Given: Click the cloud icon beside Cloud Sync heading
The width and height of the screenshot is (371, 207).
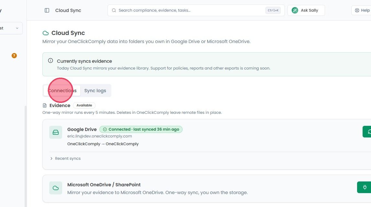Looking at the screenshot, I should [x=45, y=33].
